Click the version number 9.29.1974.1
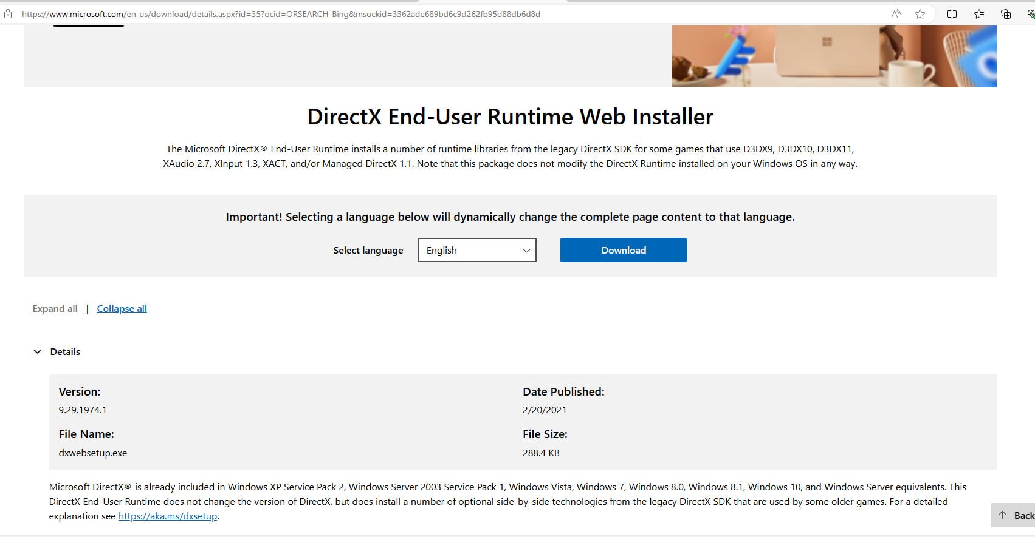The image size is (1035, 537). (x=83, y=410)
